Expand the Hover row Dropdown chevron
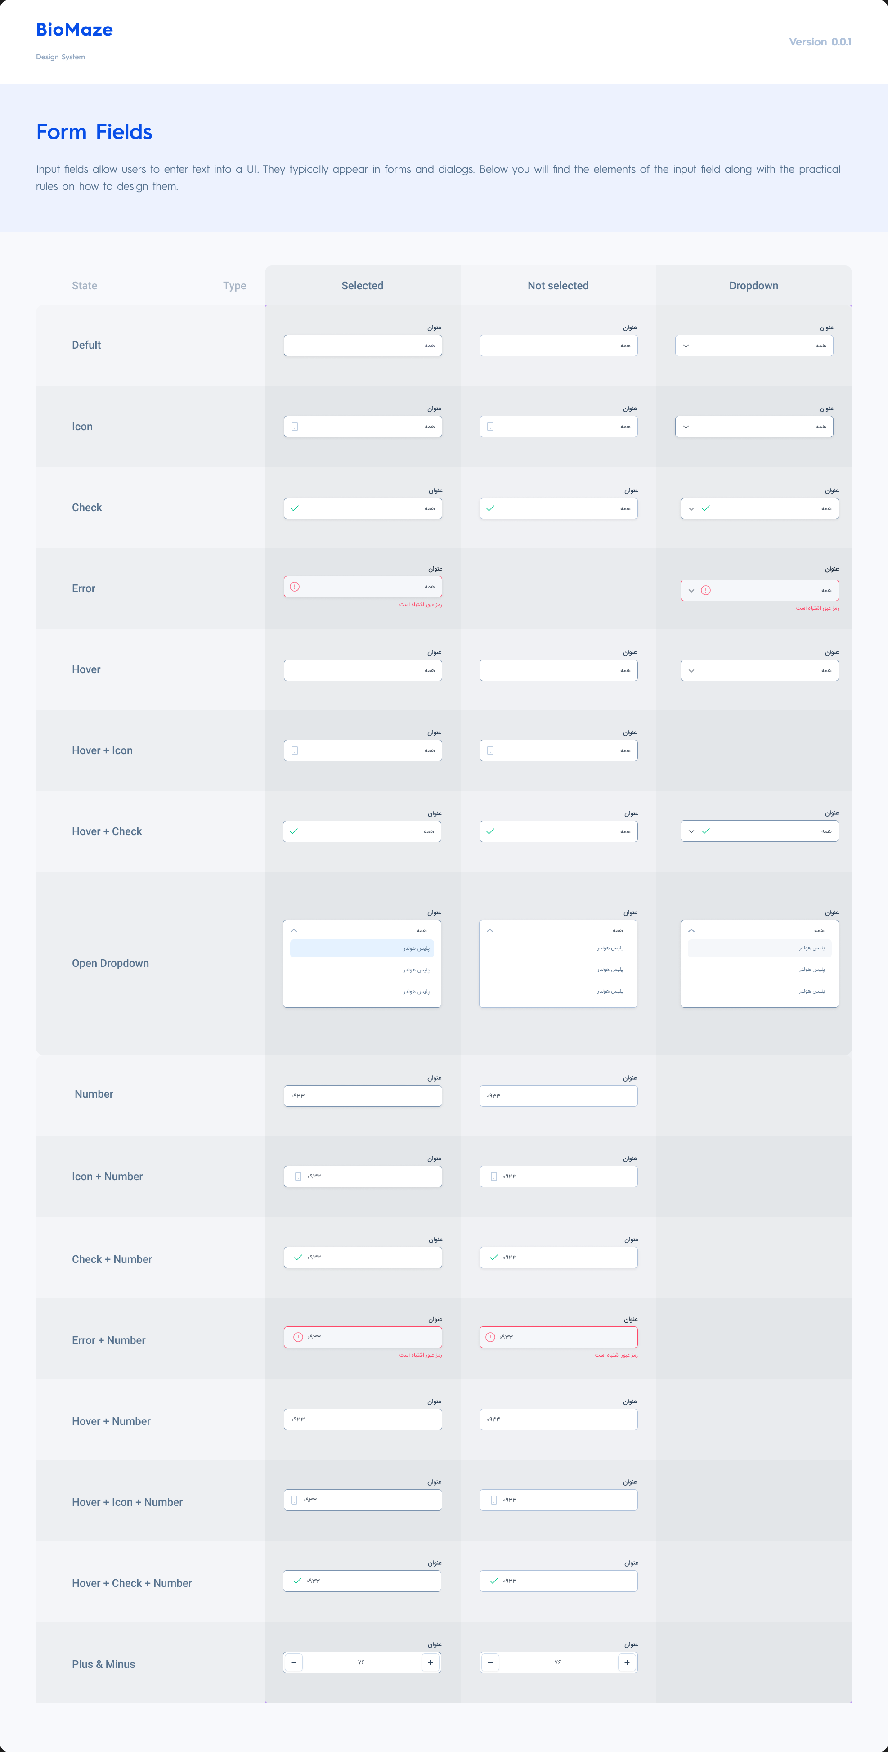Image resolution: width=888 pixels, height=1752 pixels. 691,670
